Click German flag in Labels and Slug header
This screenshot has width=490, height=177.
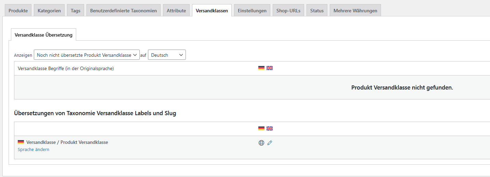[261, 128]
